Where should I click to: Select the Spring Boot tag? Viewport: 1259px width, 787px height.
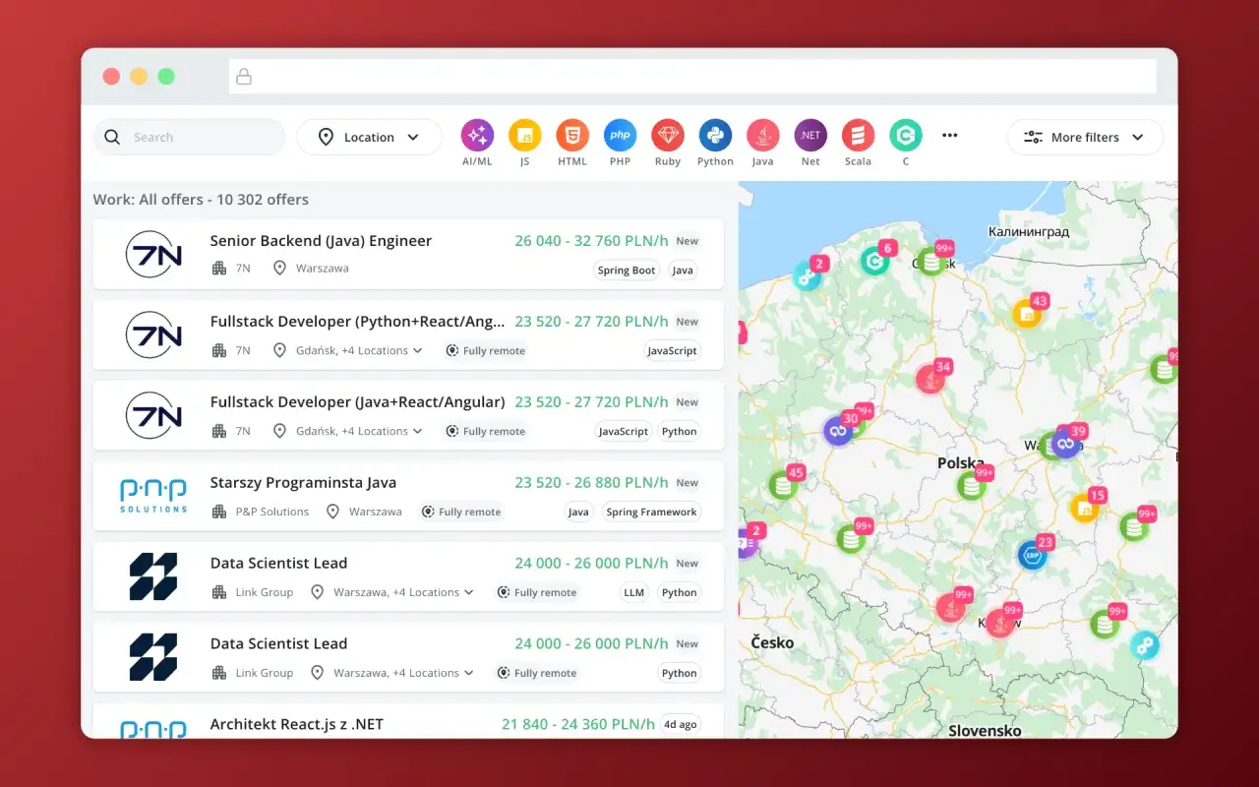[626, 270]
